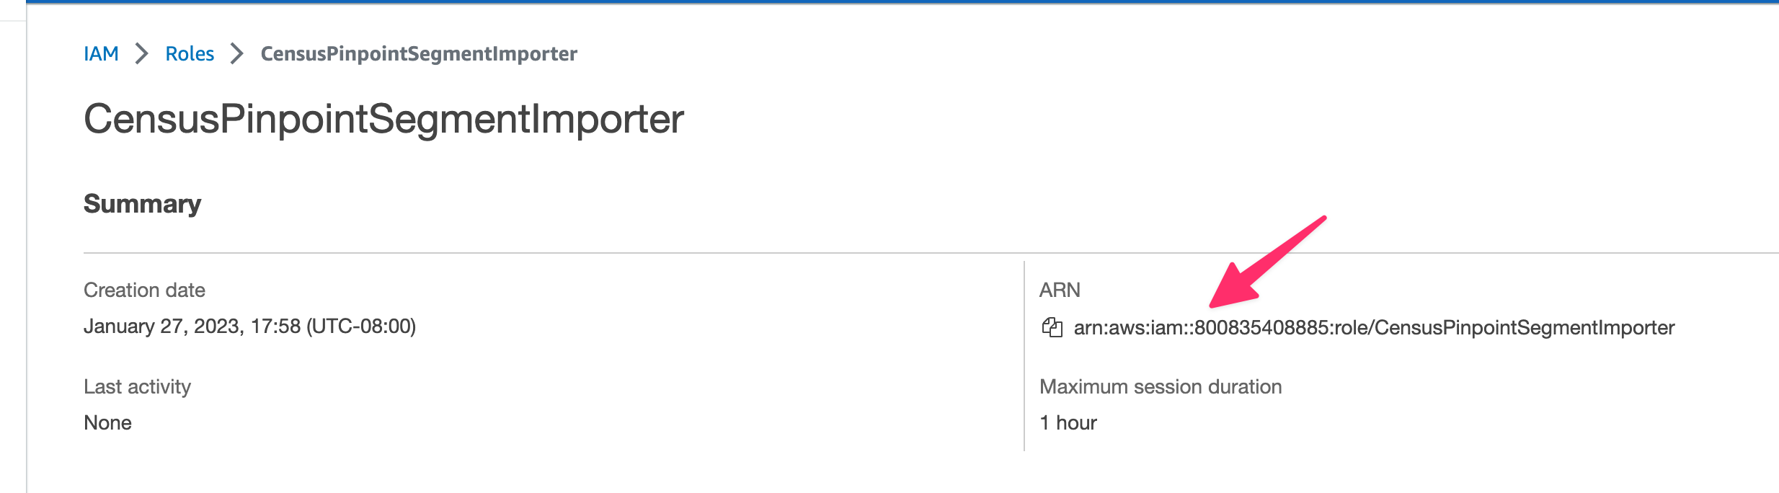Click the Maximum session duration label

[x=1161, y=386]
